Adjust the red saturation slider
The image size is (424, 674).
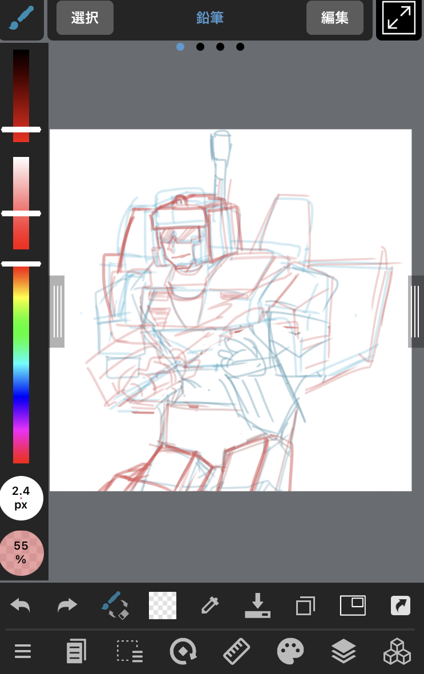click(x=21, y=203)
